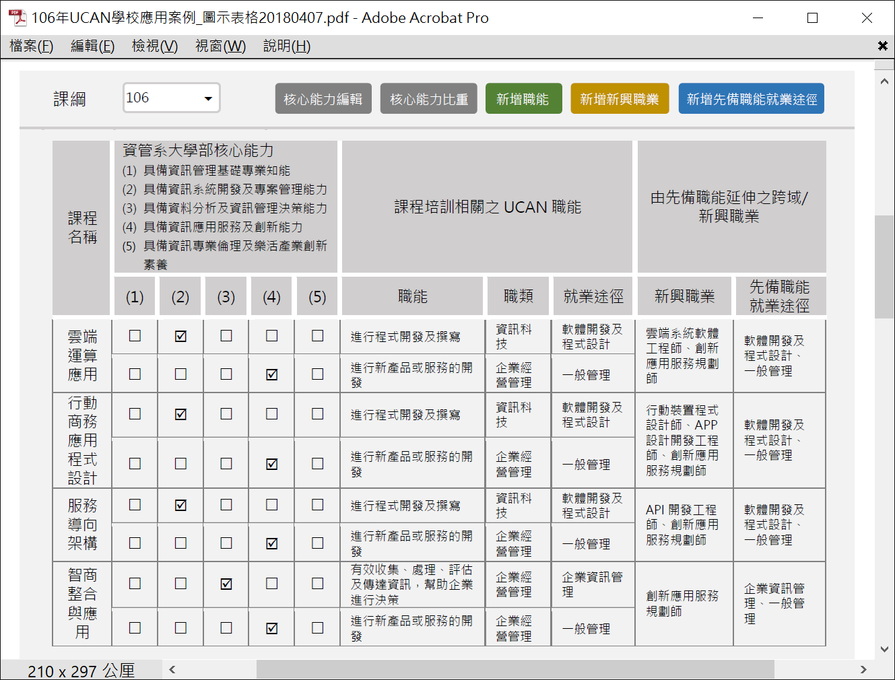Open the 檔案(F) menu
895x680 pixels.
pyautogui.click(x=32, y=46)
